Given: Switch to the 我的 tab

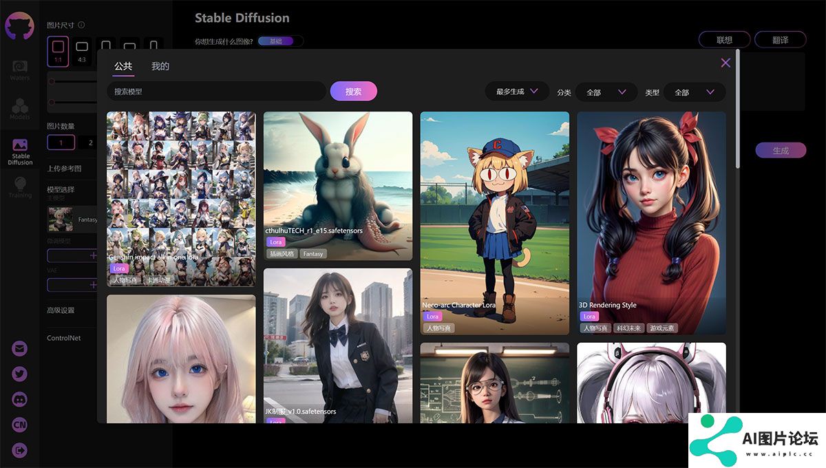Looking at the screenshot, I should tap(160, 66).
